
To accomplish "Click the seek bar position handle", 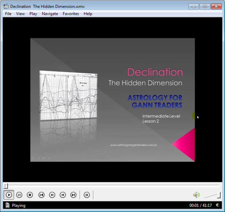I will [5, 186].
